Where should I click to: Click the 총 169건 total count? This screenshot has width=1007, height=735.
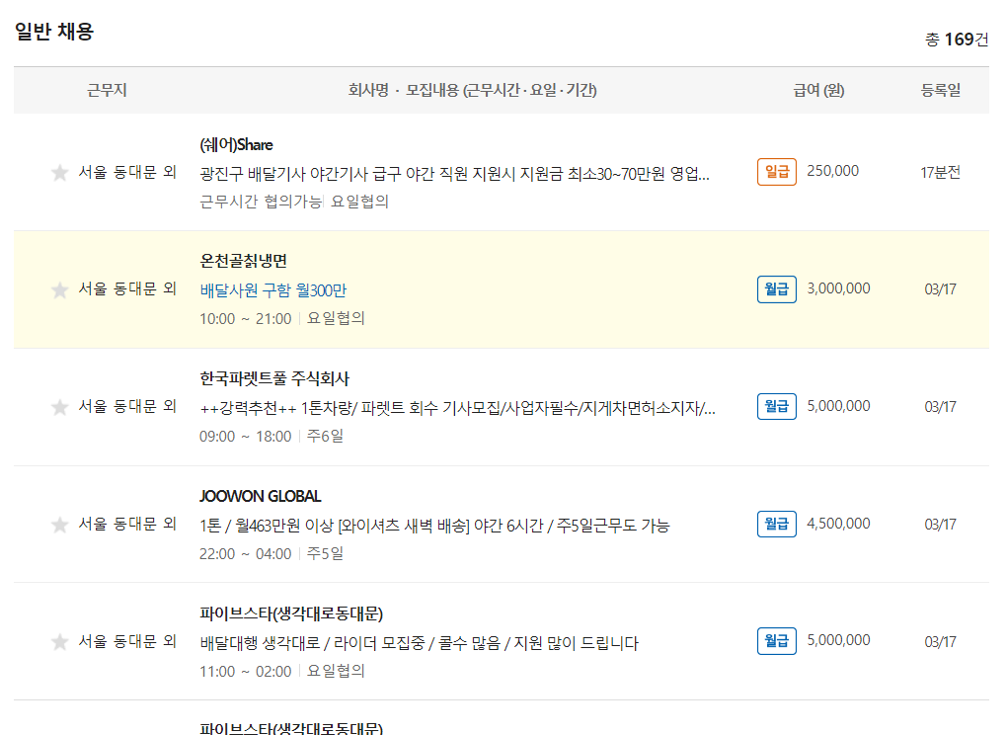(x=957, y=40)
